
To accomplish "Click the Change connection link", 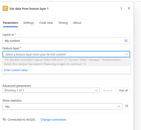I will pos(53,119).
